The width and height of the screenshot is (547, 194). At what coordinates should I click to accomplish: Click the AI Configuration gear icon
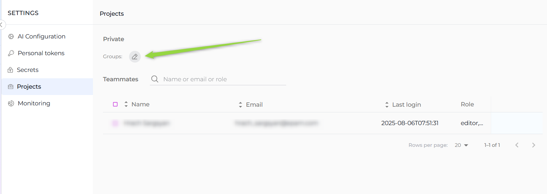pos(11,36)
